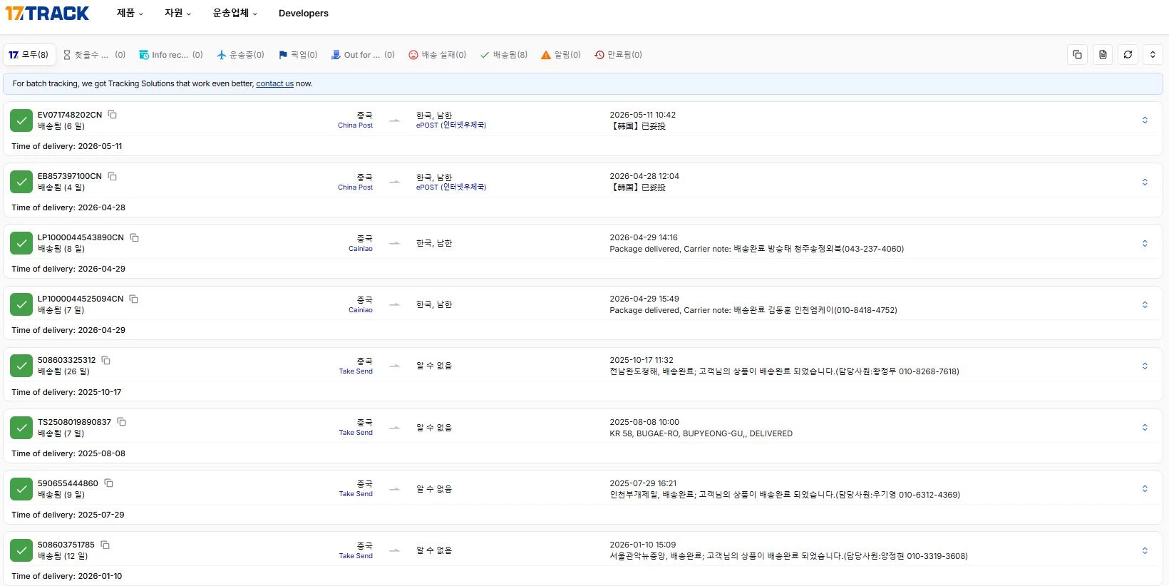Expand details for LP1000044525094CN row
The height and width of the screenshot is (586, 1169).
point(1145,304)
